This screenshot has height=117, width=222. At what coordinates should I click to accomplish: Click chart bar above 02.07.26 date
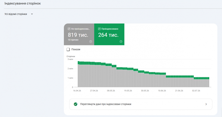(196, 82)
